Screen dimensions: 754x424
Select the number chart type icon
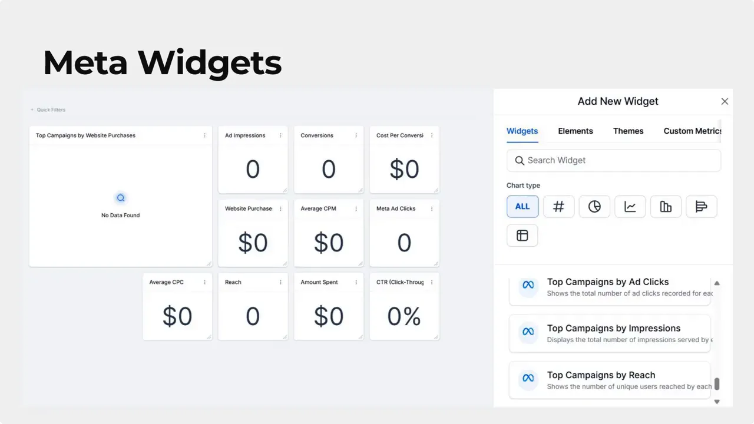558,207
